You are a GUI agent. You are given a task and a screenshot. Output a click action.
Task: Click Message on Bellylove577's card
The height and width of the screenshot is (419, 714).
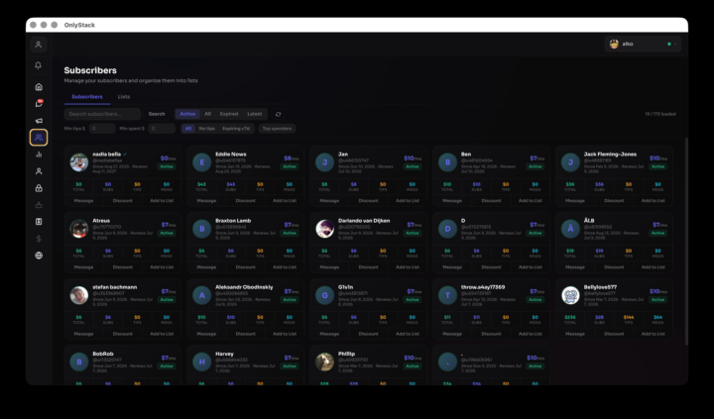575,334
